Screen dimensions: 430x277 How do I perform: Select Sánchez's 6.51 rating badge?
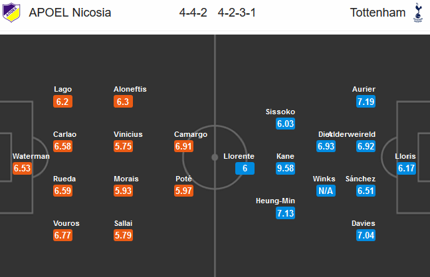click(366, 191)
